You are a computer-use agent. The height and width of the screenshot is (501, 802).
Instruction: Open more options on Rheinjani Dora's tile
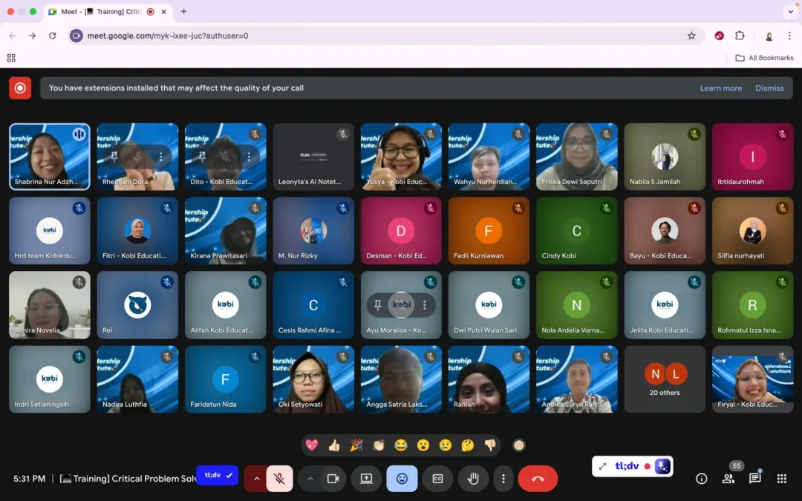[x=161, y=157]
